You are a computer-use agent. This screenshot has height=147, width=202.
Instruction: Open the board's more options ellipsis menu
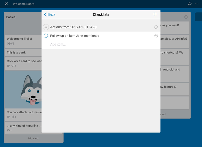click(197, 4)
